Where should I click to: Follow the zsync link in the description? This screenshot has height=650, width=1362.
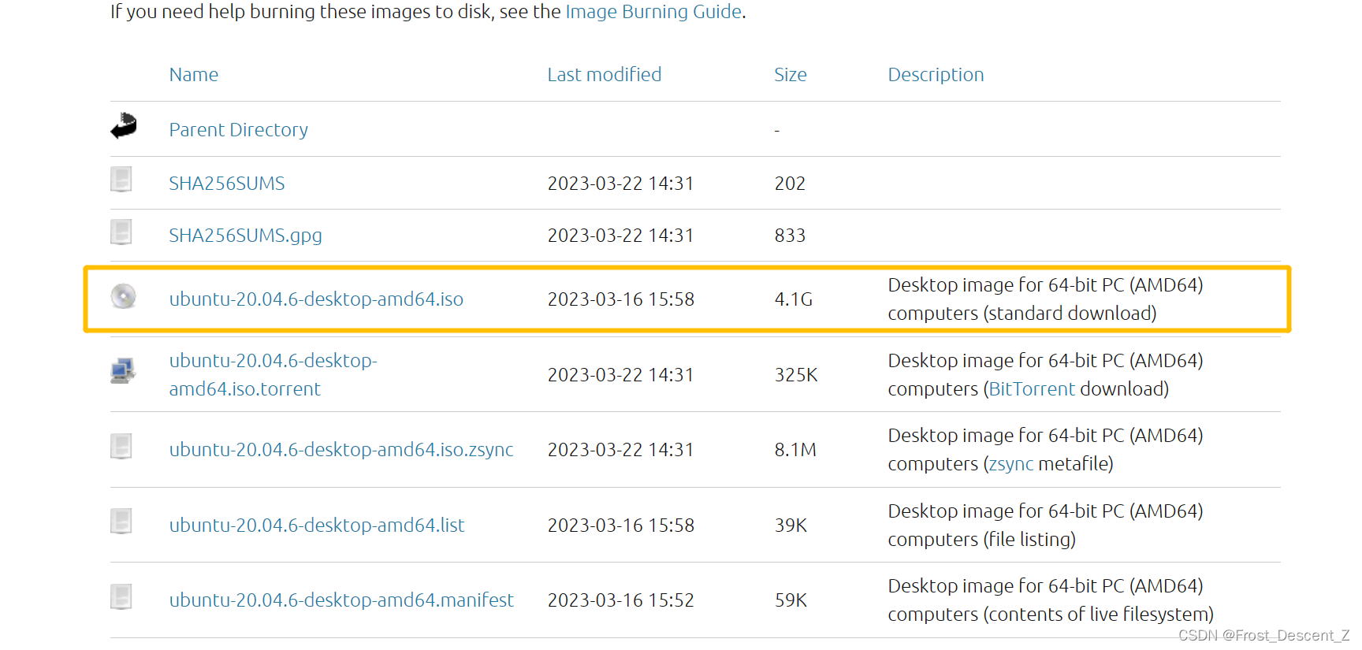[x=1011, y=464]
